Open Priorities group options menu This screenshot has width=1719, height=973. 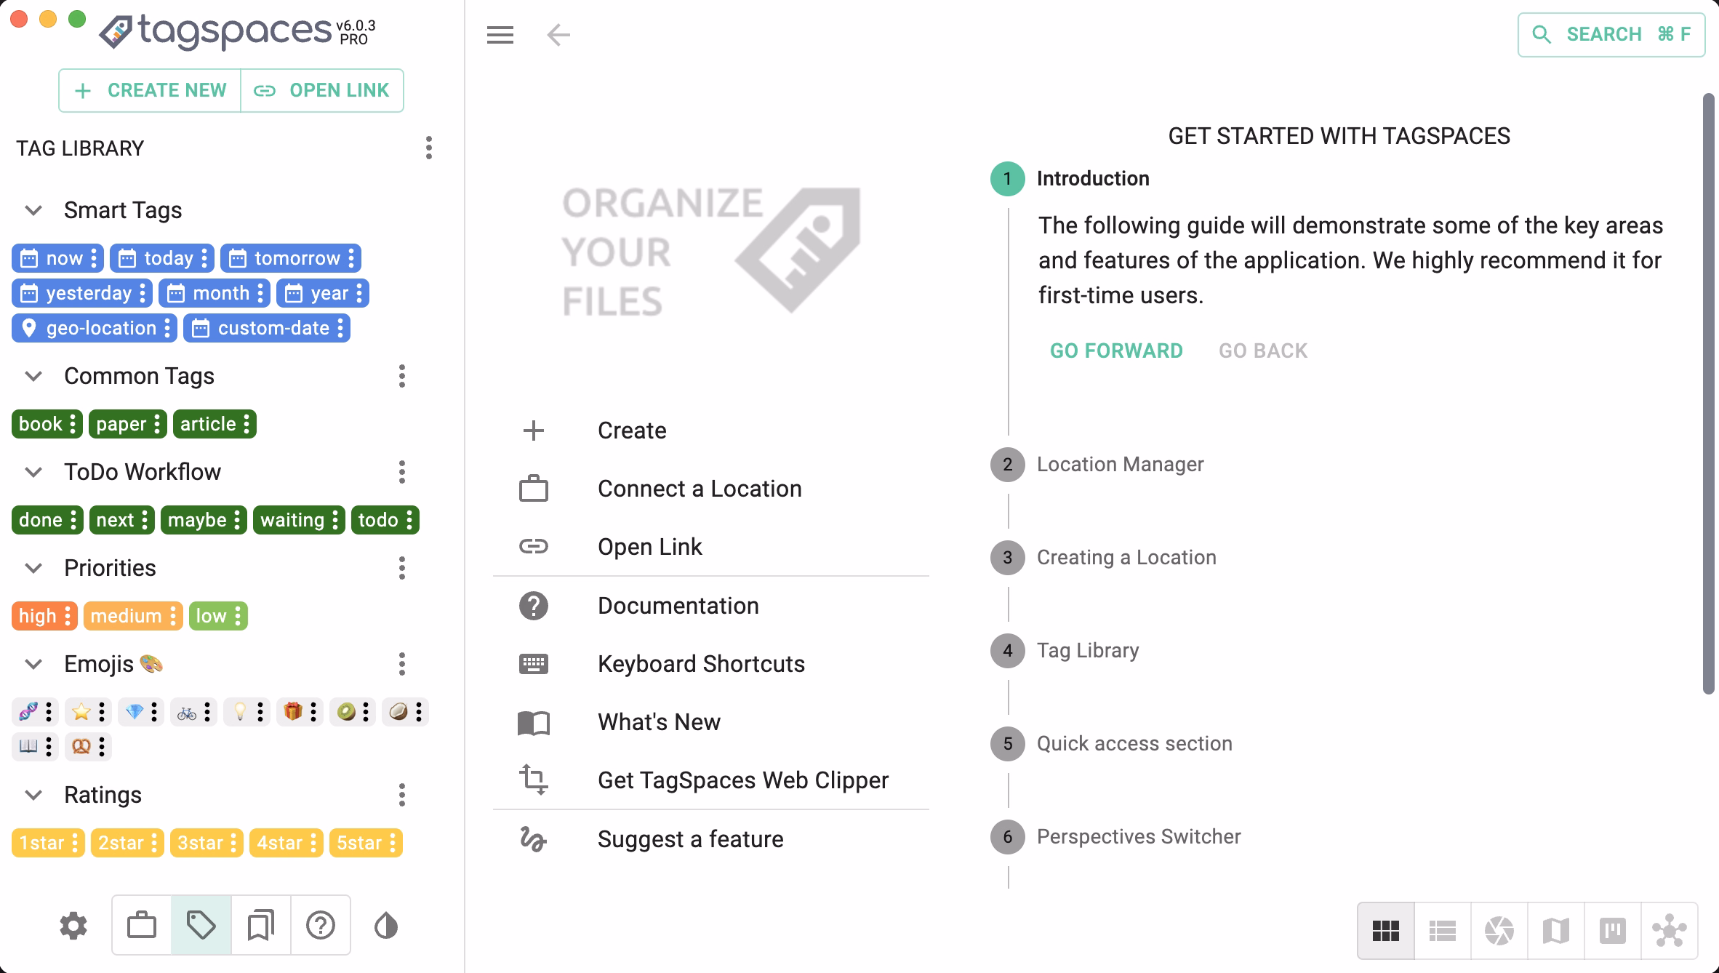tap(402, 568)
